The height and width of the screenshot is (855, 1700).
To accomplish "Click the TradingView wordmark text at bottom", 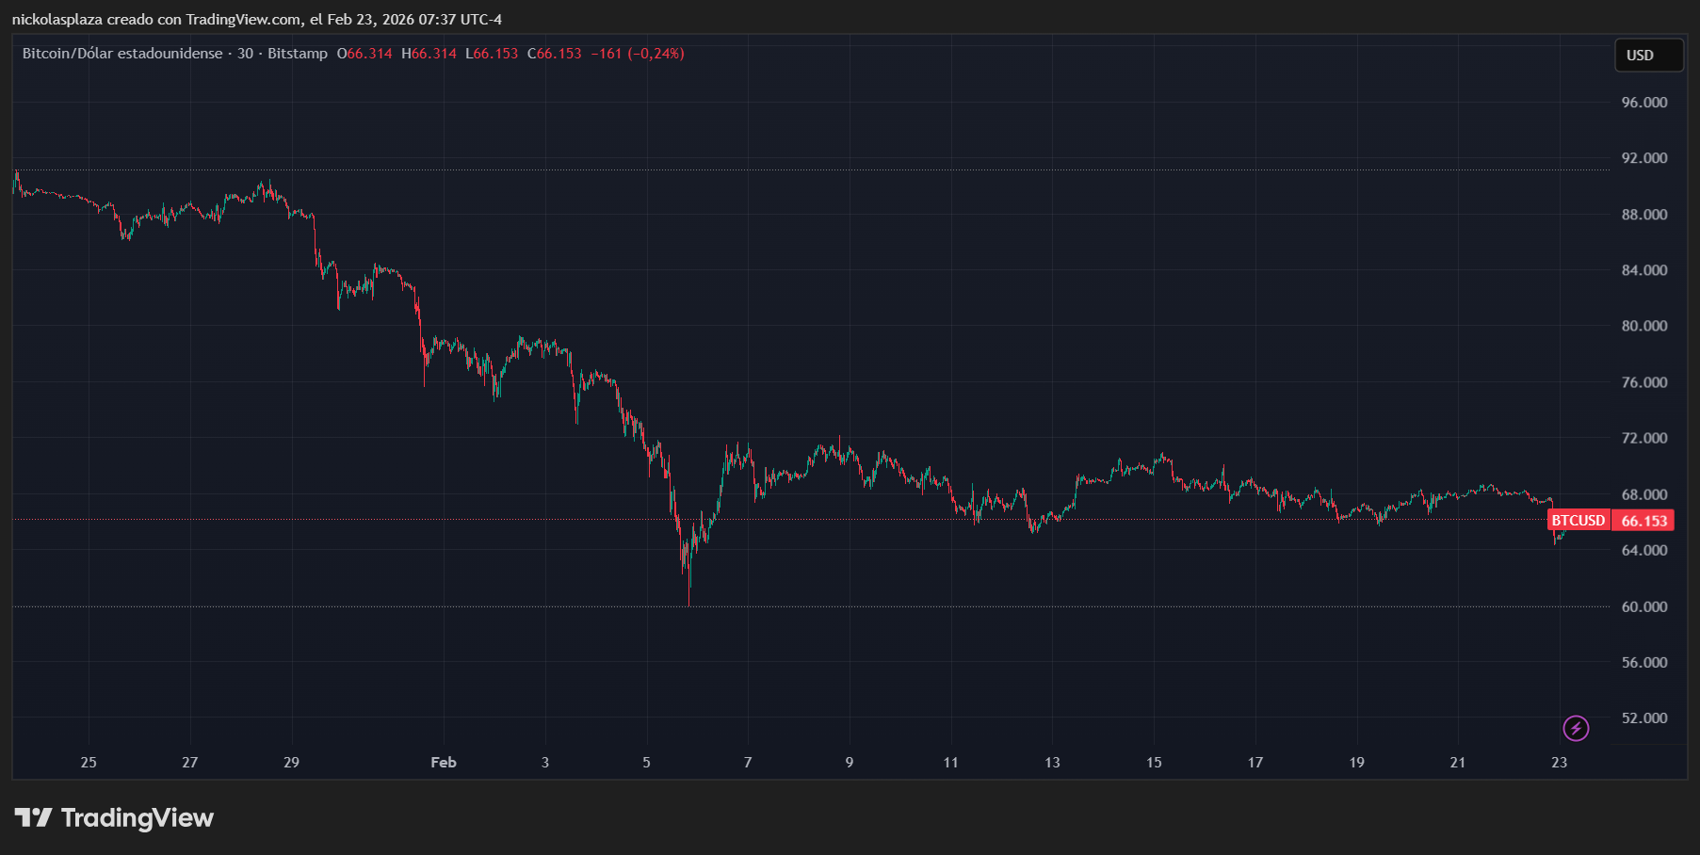I will coord(138,817).
